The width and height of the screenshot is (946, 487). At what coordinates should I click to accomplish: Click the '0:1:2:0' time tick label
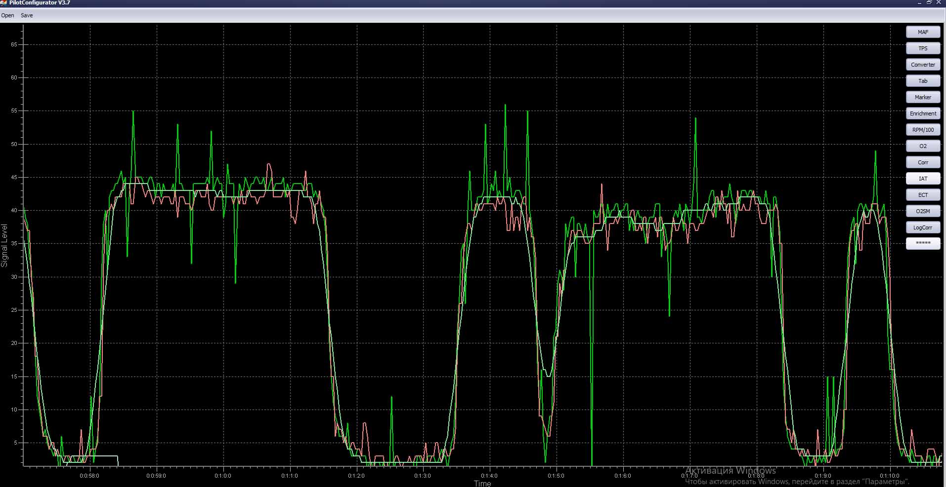(356, 476)
